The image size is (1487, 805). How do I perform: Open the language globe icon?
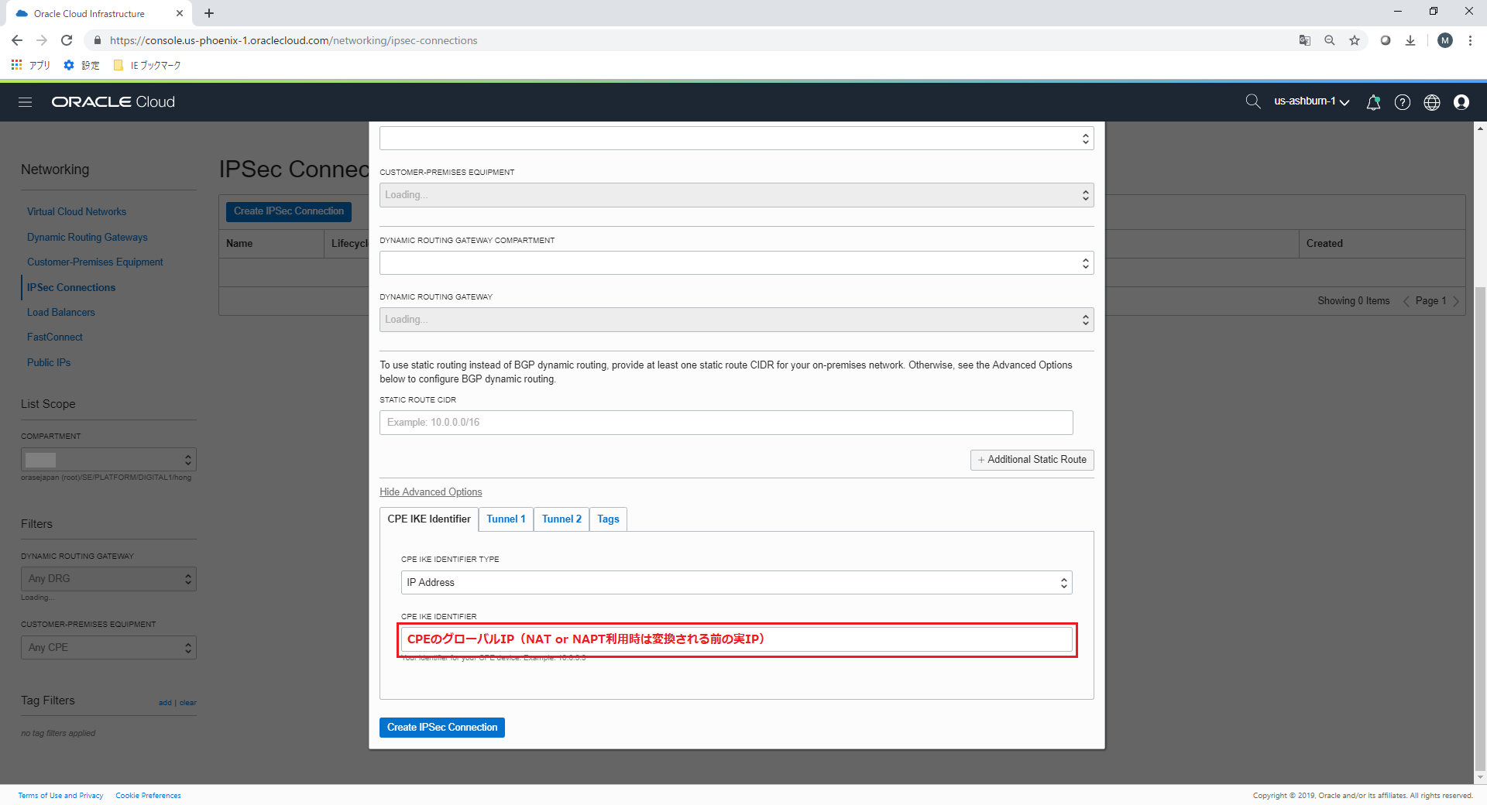pyautogui.click(x=1432, y=102)
